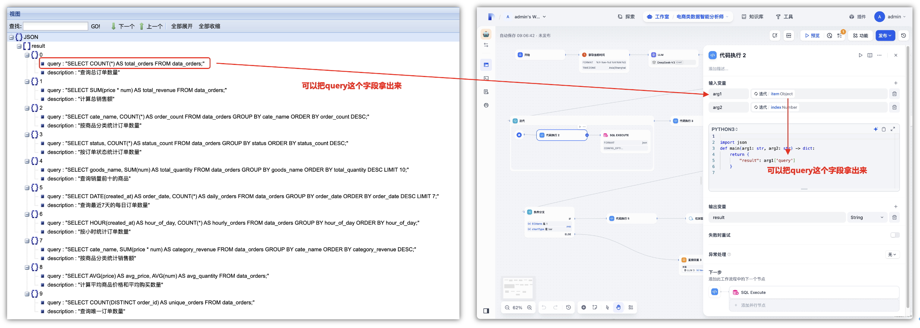Screen dimensions: 920x328
Task: Switch to pointer selection mode
Action: point(607,307)
